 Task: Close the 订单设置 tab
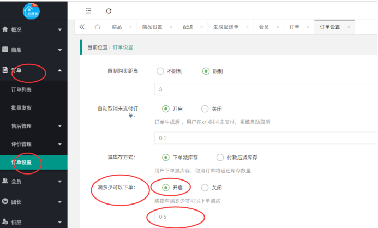tap(349, 27)
